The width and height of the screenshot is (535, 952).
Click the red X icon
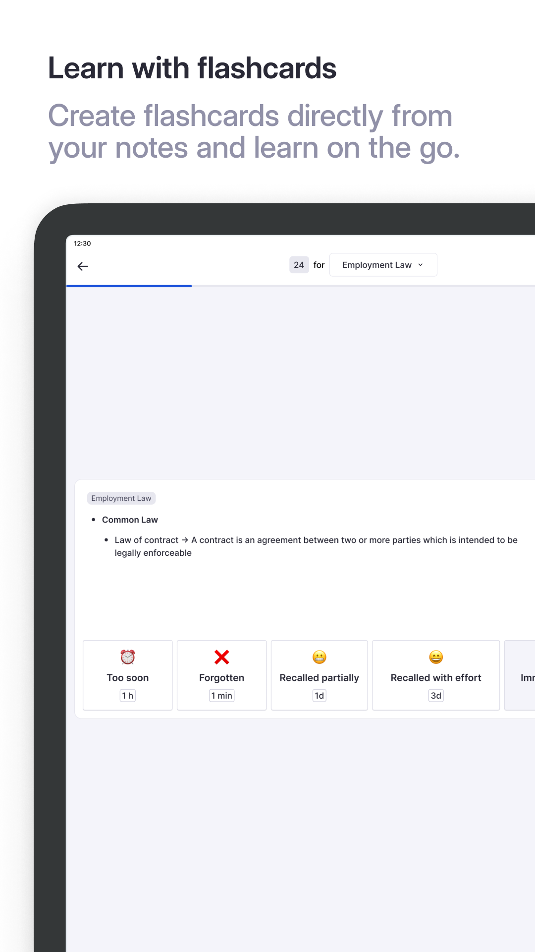221,657
